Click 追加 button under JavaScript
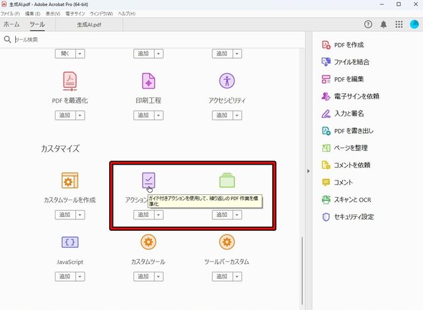This screenshot has height=310, width=423. [65, 276]
